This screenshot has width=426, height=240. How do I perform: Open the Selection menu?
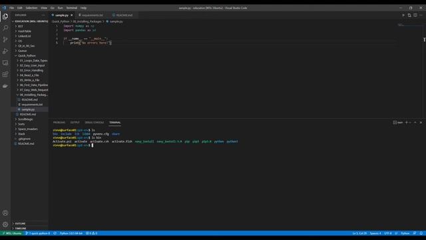click(31, 8)
